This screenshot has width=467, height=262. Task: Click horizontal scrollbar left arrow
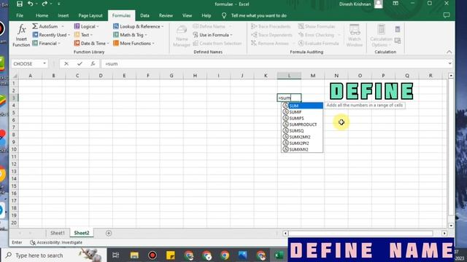coord(285,234)
